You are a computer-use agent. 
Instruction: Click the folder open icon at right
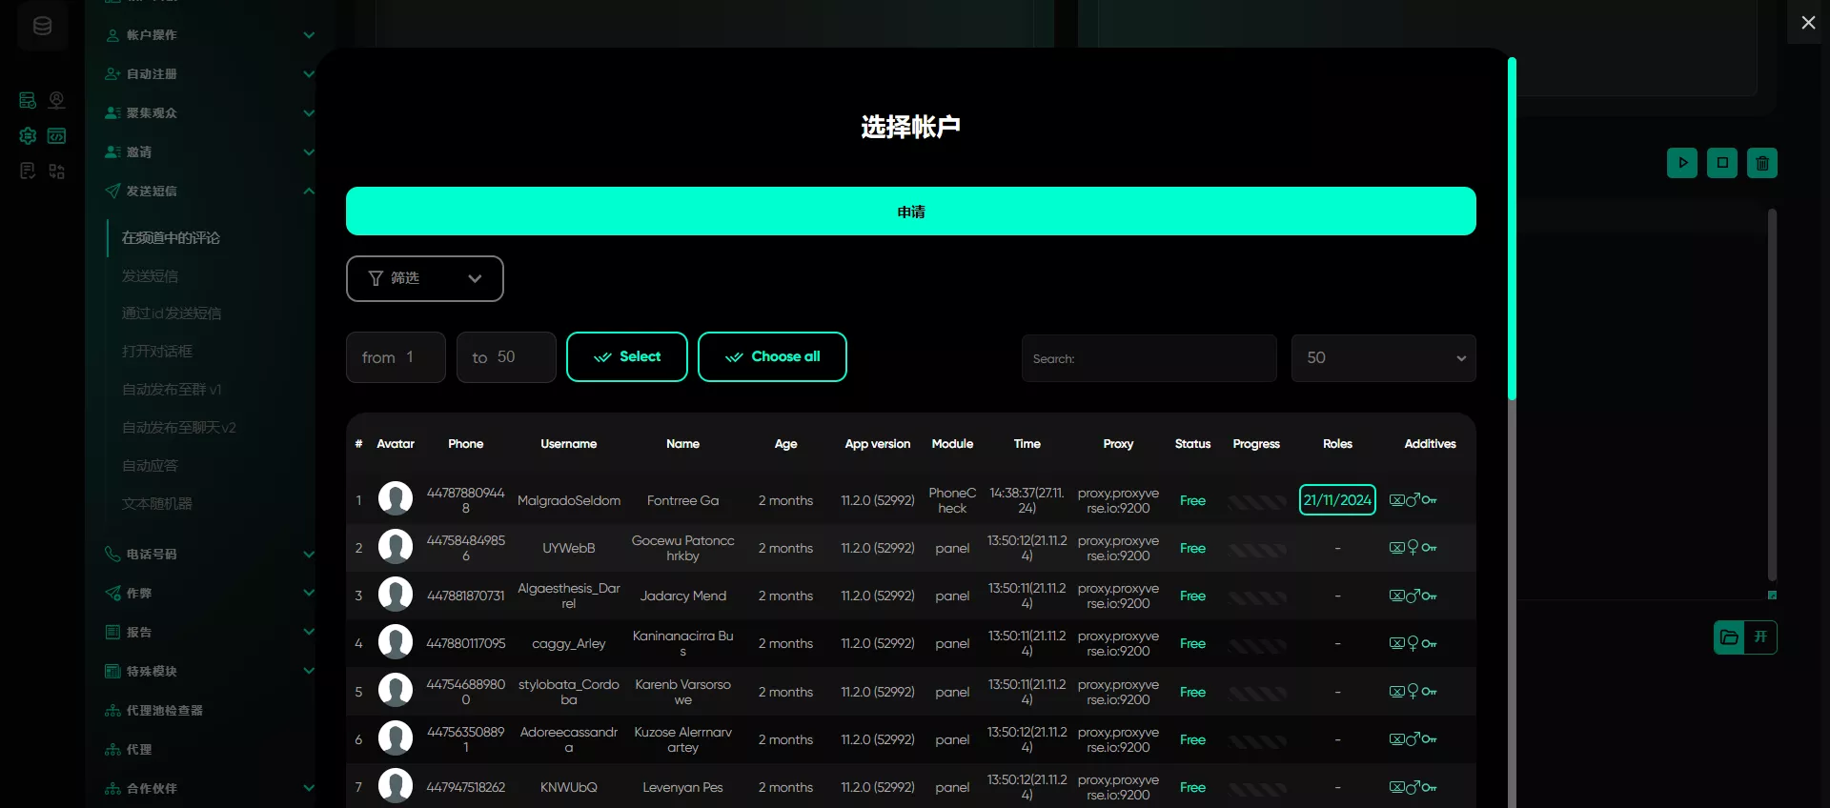tap(1729, 637)
